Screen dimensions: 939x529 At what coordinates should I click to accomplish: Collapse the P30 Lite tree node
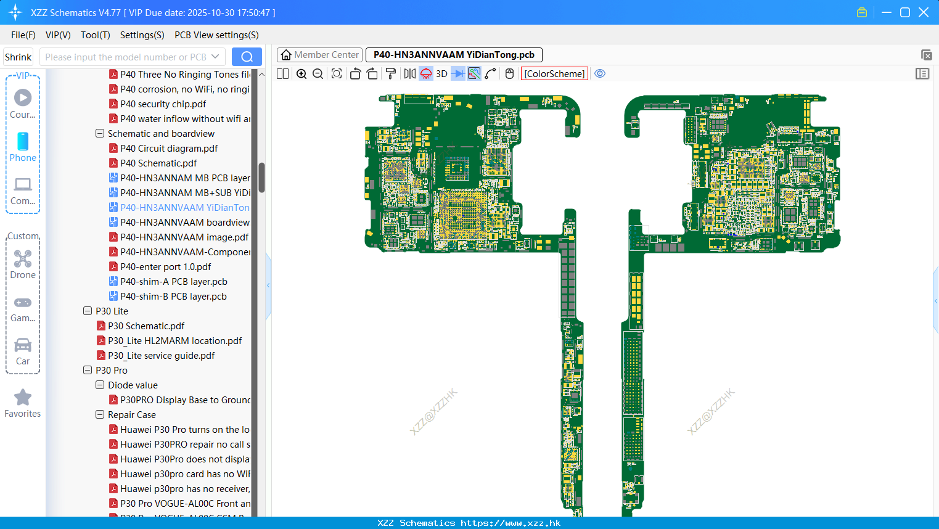point(87,311)
